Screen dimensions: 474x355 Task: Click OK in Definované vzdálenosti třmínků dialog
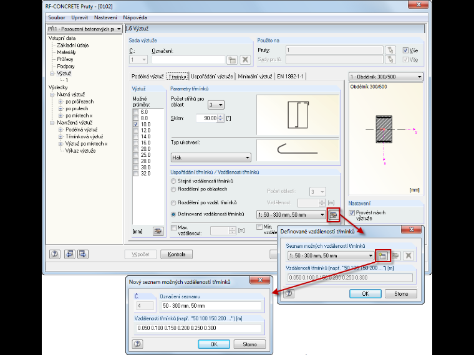(x=365, y=294)
